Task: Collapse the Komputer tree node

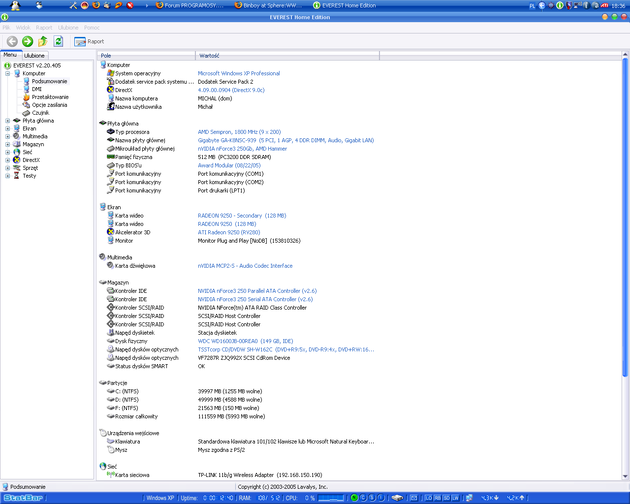Action: point(8,73)
